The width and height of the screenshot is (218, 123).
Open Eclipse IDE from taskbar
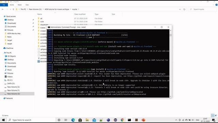click(108, 120)
